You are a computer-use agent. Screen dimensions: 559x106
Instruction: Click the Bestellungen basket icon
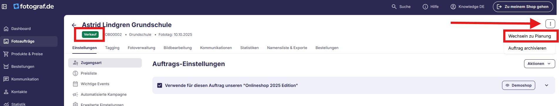[6, 67]
